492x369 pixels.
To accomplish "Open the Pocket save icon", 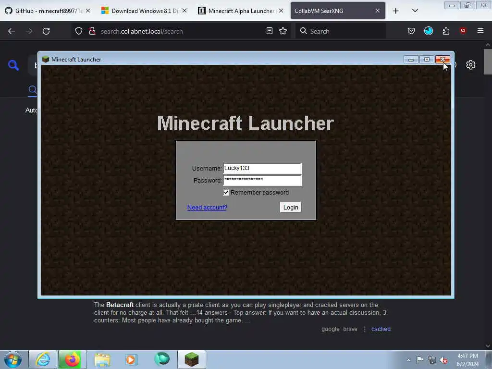I will pyautogui.click(x=411, y=31).
